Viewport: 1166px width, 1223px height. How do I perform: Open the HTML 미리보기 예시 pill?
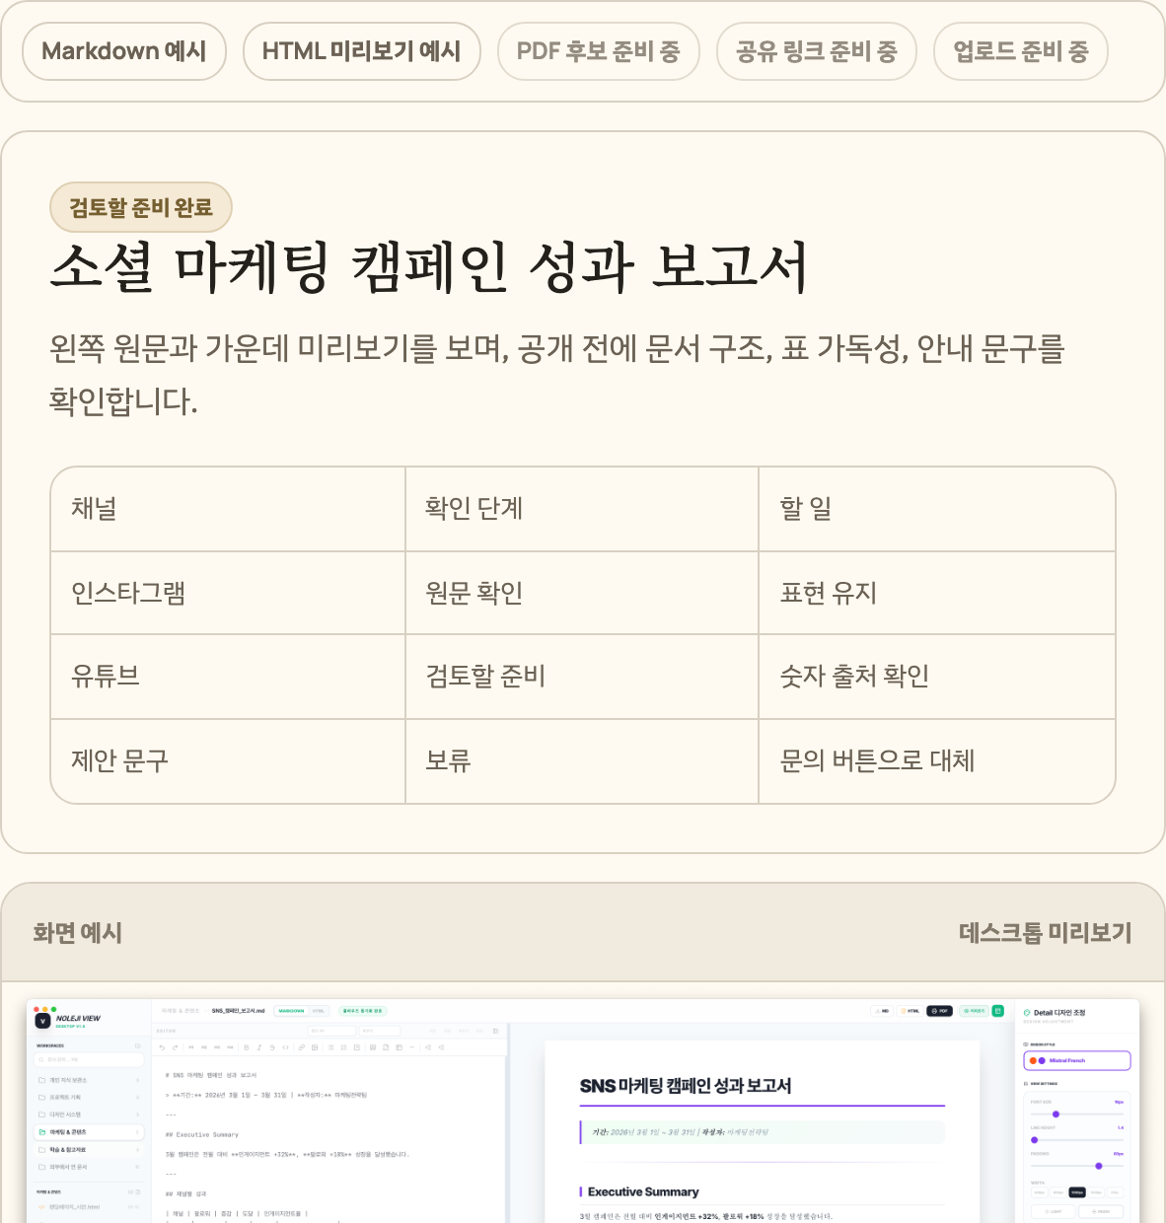361,51
